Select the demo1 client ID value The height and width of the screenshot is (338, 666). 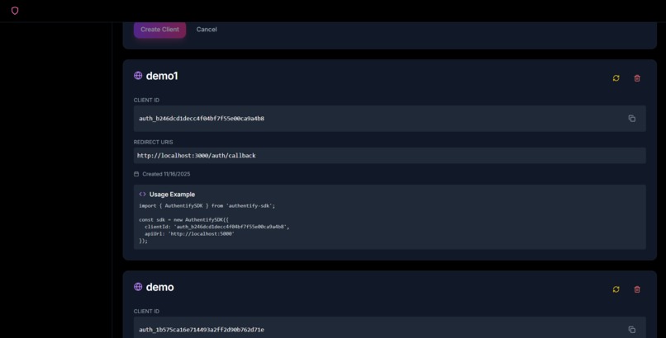click(202, 119)
